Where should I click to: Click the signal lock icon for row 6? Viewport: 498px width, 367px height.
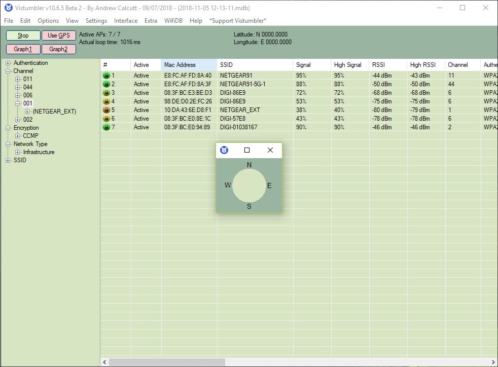106,119
